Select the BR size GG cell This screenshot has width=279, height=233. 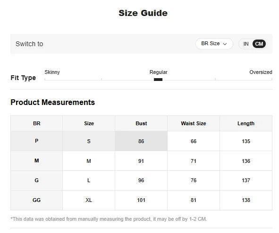pyautogui.click(x=37, y=200)
